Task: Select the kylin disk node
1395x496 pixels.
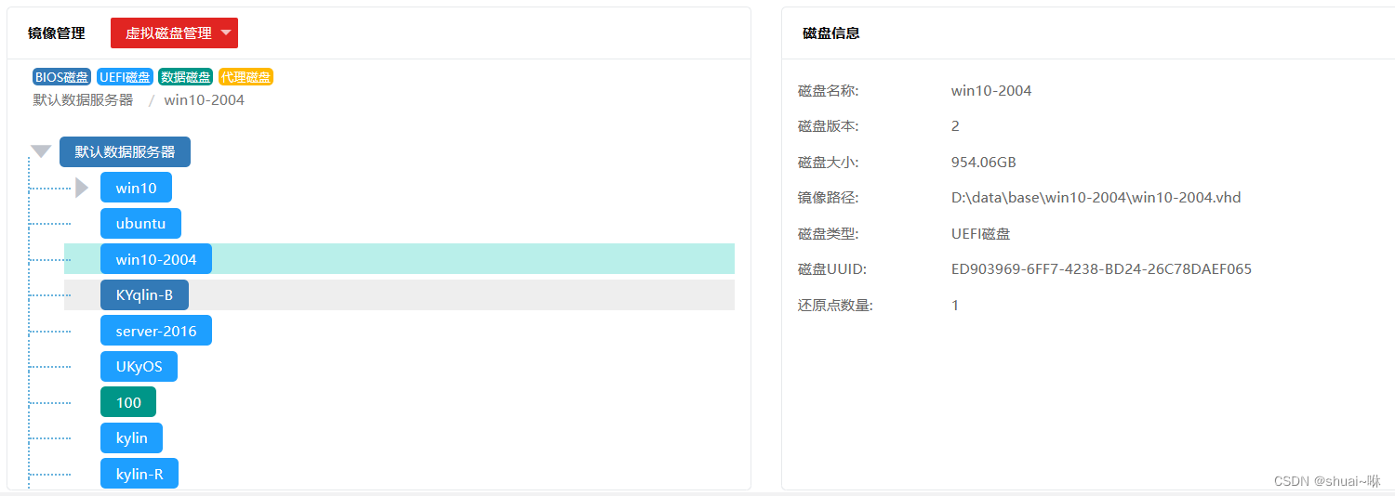Action: (131, 438)
